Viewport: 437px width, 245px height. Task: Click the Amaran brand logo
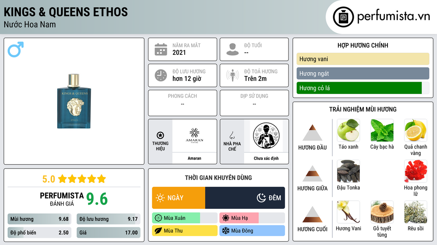(195, 135)
